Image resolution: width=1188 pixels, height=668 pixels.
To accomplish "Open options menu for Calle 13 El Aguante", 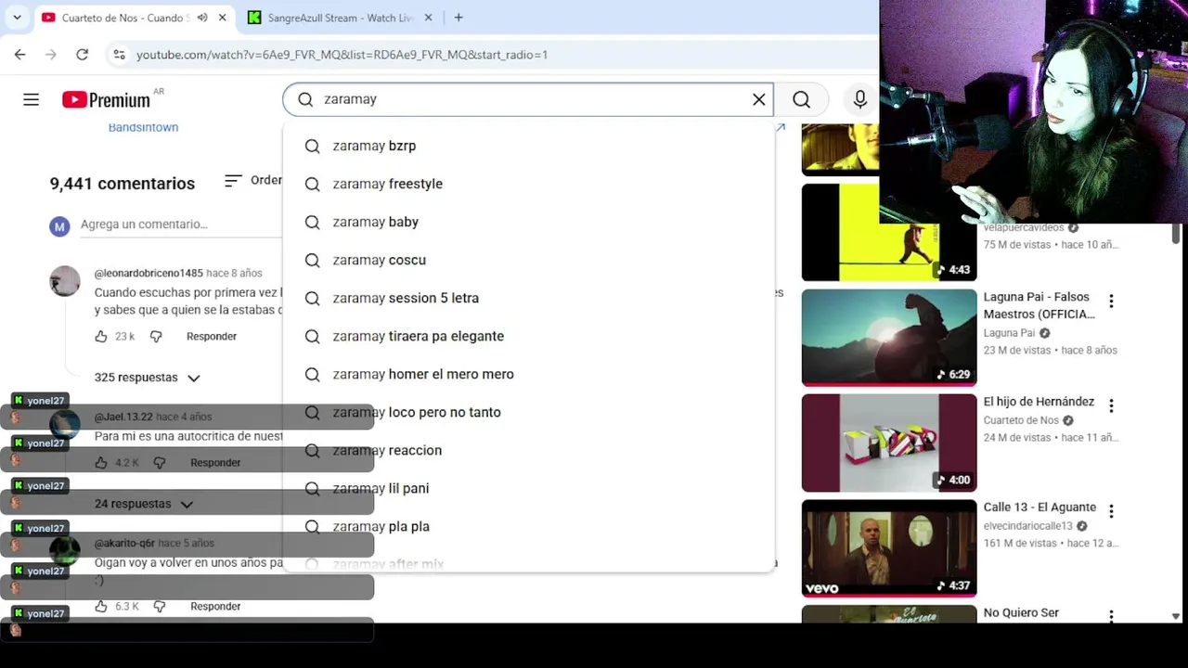I will point(1111,511).
